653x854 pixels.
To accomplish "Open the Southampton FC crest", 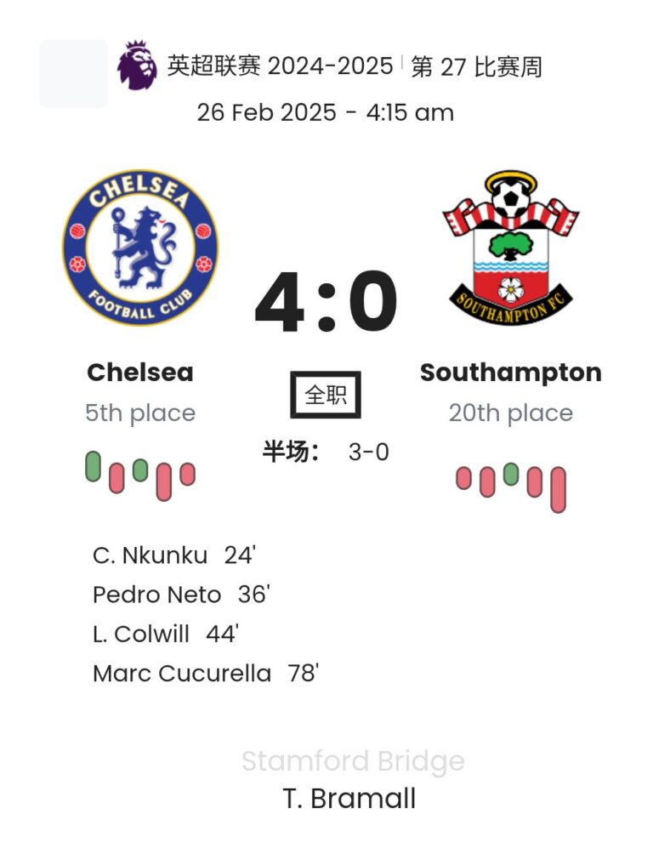I will coord(510,248).
